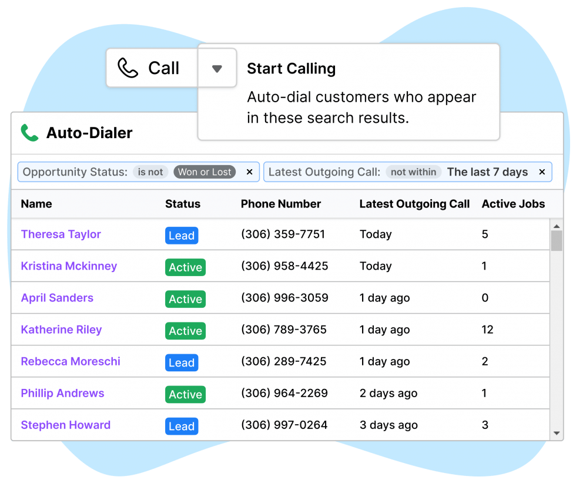Toggle the 'not within' condition on Latest Outgoing Call
This screenshot has height=490, width=576.
click(x=414, y=172)
